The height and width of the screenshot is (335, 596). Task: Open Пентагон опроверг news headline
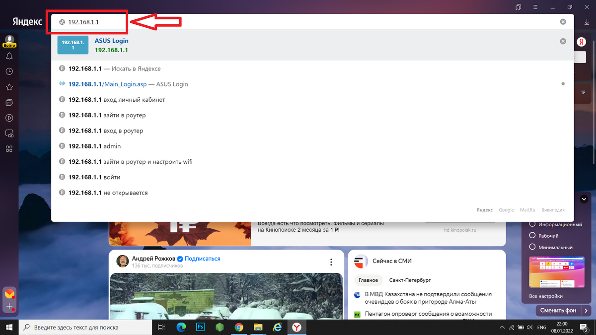coord(428,314)
